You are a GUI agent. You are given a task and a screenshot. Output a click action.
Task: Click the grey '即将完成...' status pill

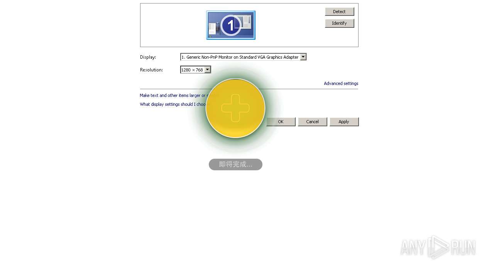(235, 164)
